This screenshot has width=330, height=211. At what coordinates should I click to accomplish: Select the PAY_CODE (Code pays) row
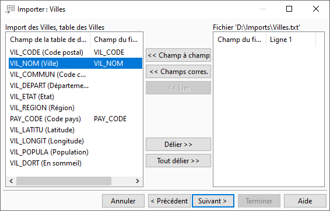75,119
